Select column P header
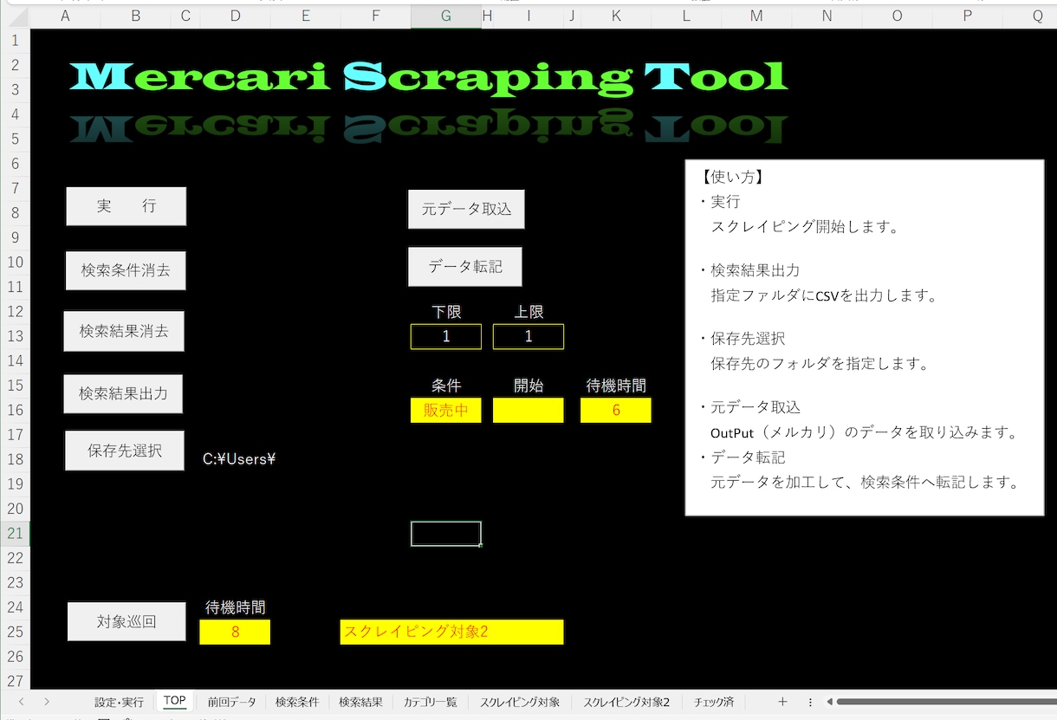The height and width of the screenshot is (720, 1057). coord(967,16)
